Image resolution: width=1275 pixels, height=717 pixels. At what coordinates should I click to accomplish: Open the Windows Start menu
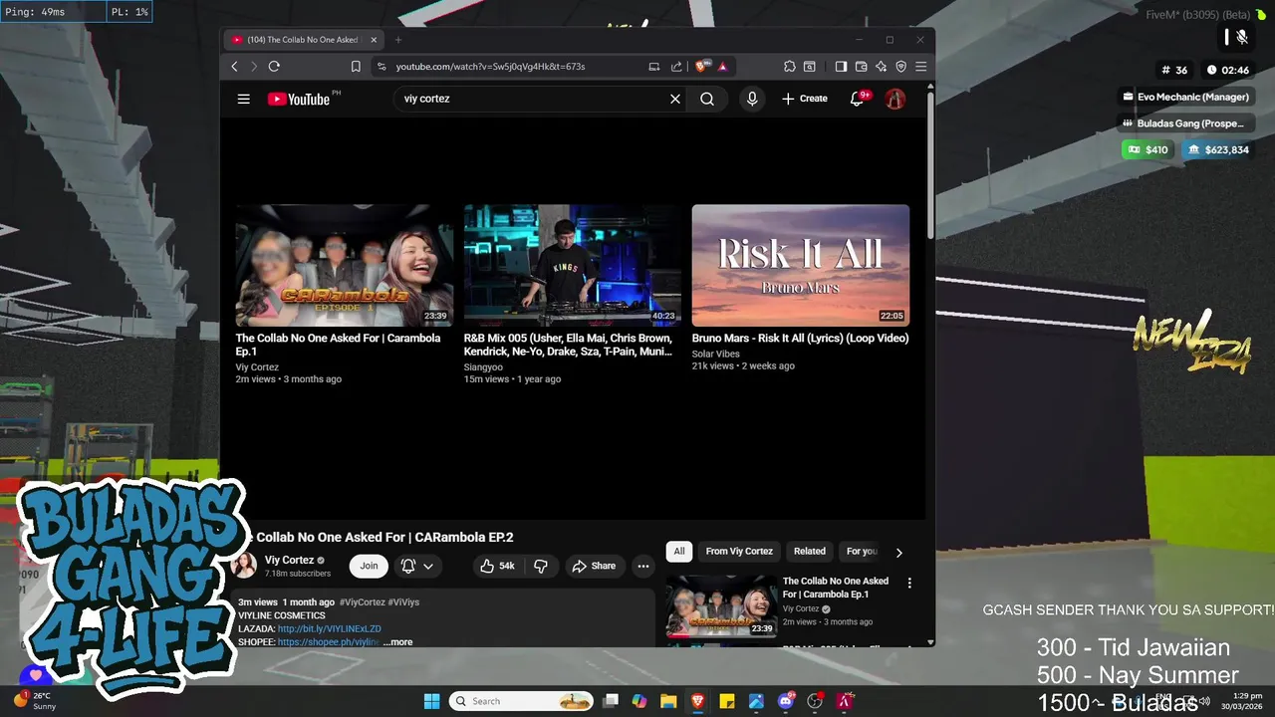tap(431, 701)
